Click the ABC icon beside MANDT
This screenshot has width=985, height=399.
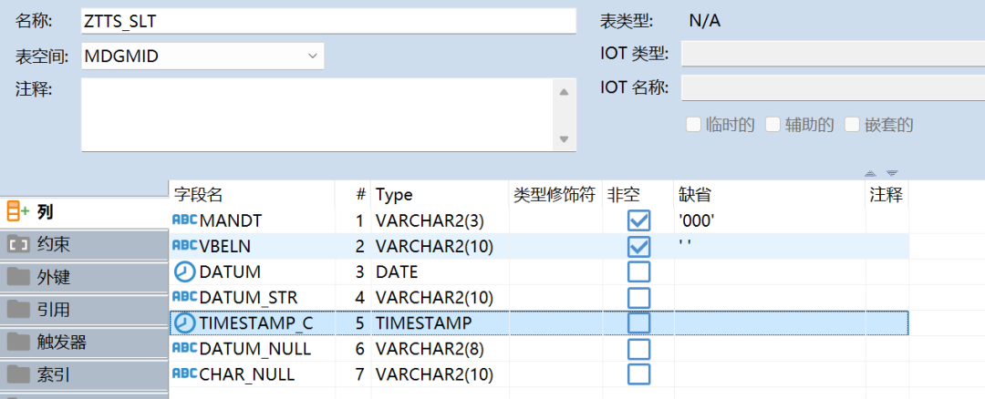point(184,220)
